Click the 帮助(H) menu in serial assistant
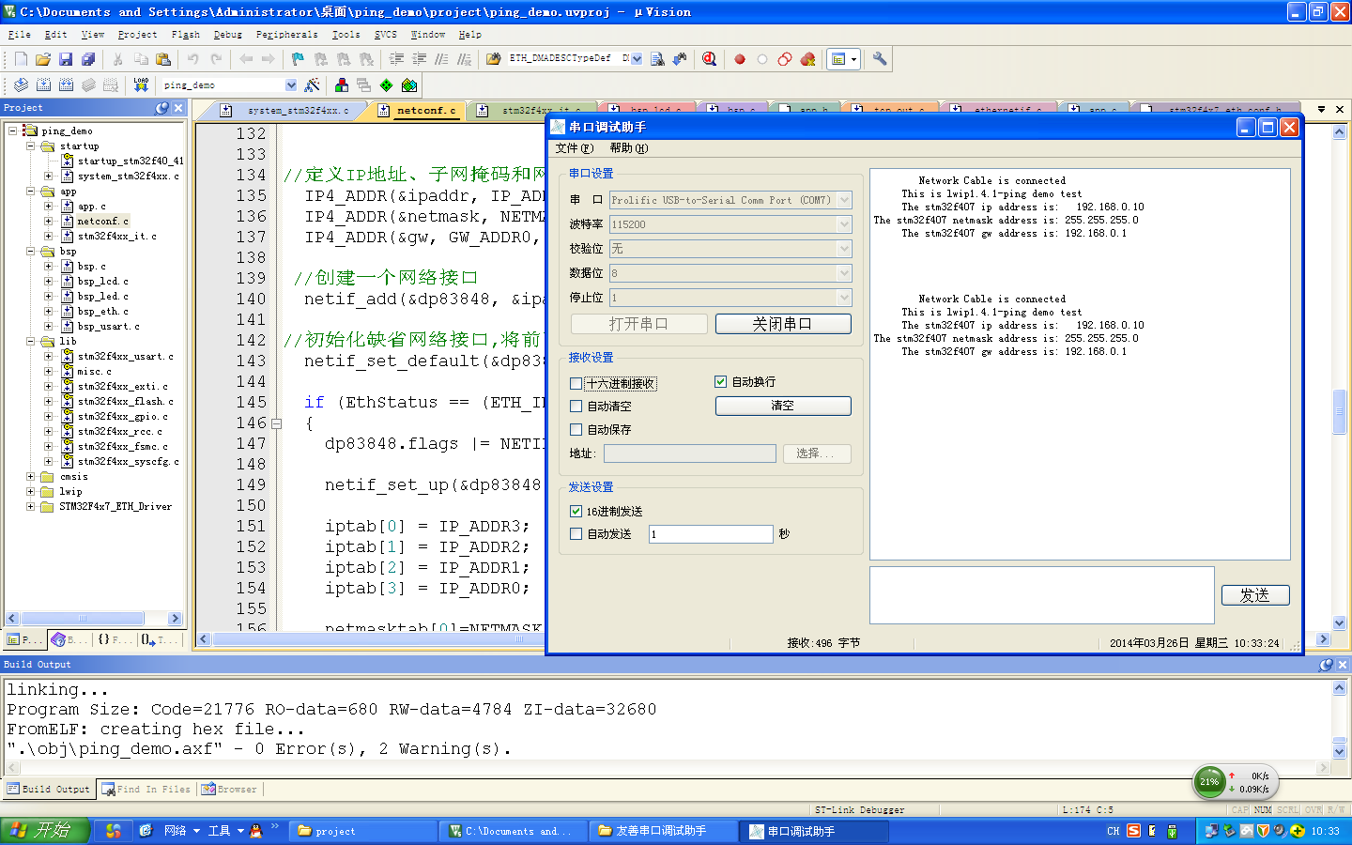Screen dimensions: 1352x845 pos(628,148)
